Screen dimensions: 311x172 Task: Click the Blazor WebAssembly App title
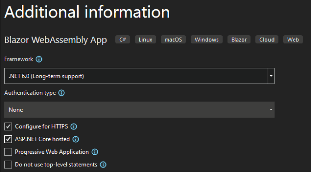pyautogui.click(x=56, y=40)
